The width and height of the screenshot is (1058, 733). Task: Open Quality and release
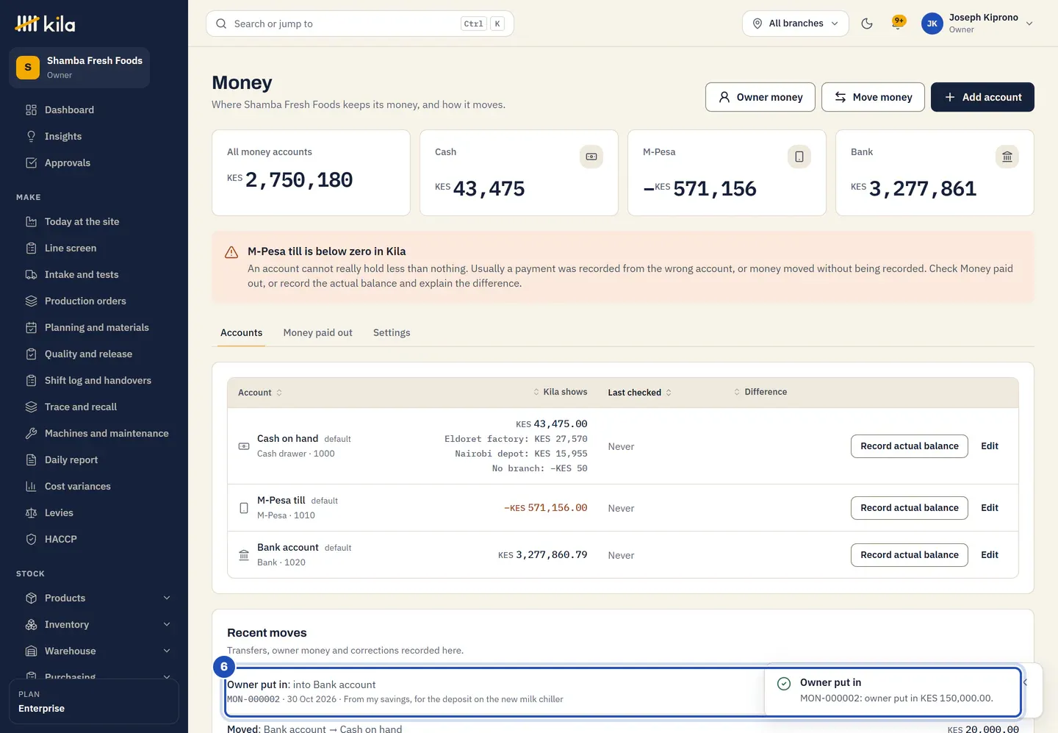click(94, 354)
